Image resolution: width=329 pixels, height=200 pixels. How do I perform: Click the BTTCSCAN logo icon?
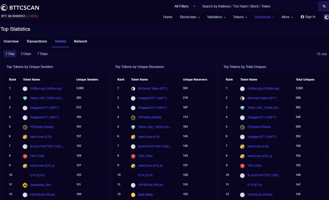click(x=4, y=8)
